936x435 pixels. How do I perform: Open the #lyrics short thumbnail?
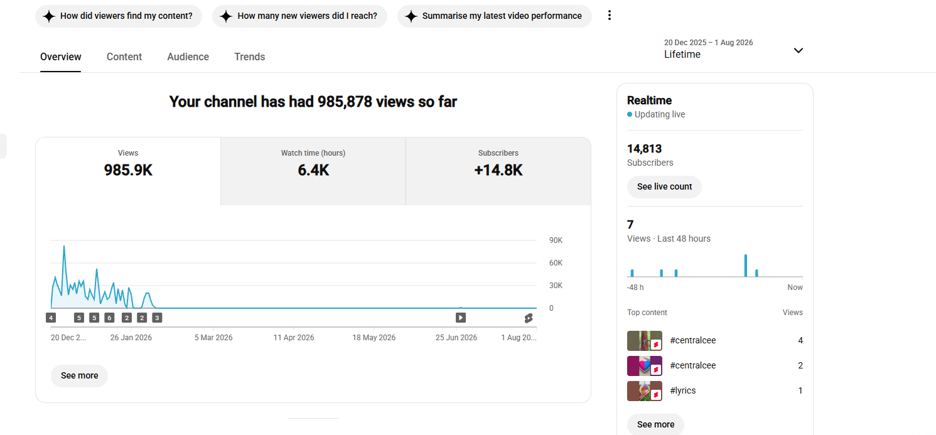tap(645, 391)
